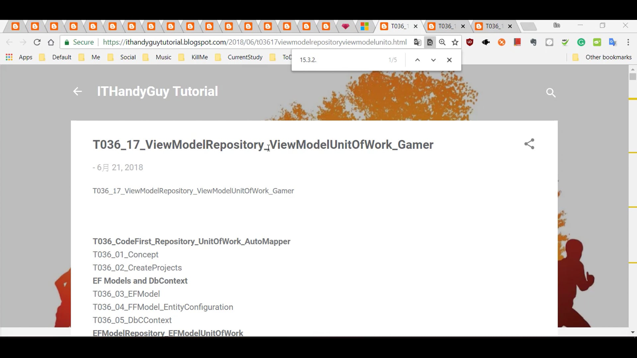Open the Grammarly extension
The width and height of the screenshot is (637, 358).
coord(581,42)
